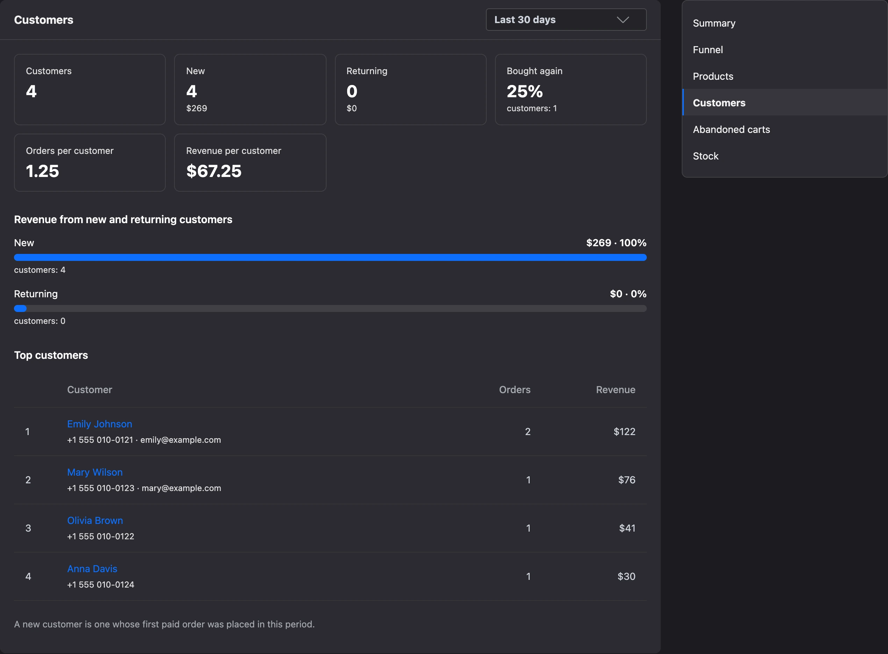The image size is (888, 654).
Task: Switch to the Products report
Action: tap(713, 76)
